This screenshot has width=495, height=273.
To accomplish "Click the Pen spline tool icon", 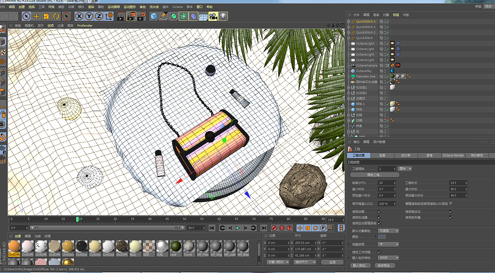I will point(164,16).
